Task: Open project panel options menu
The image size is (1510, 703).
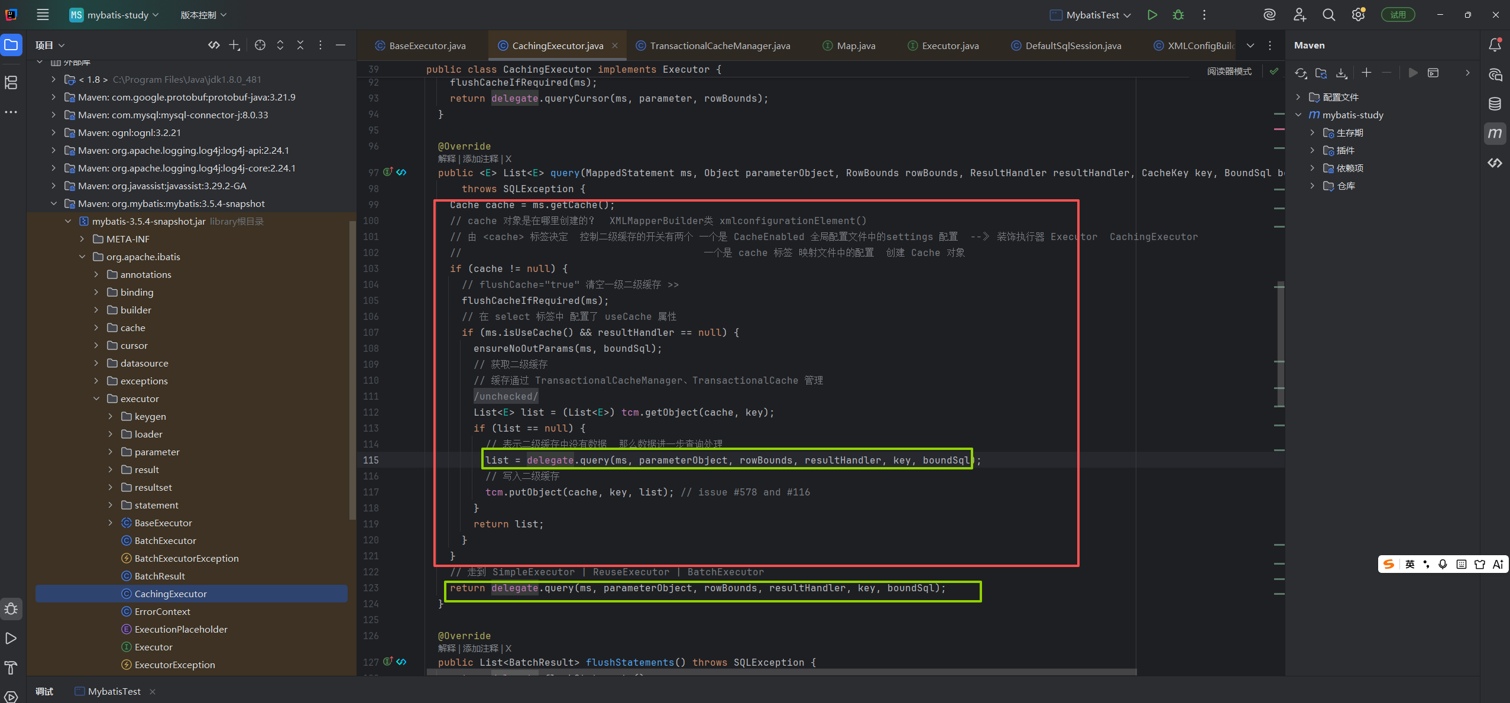Action: click(x=320, y=45)
